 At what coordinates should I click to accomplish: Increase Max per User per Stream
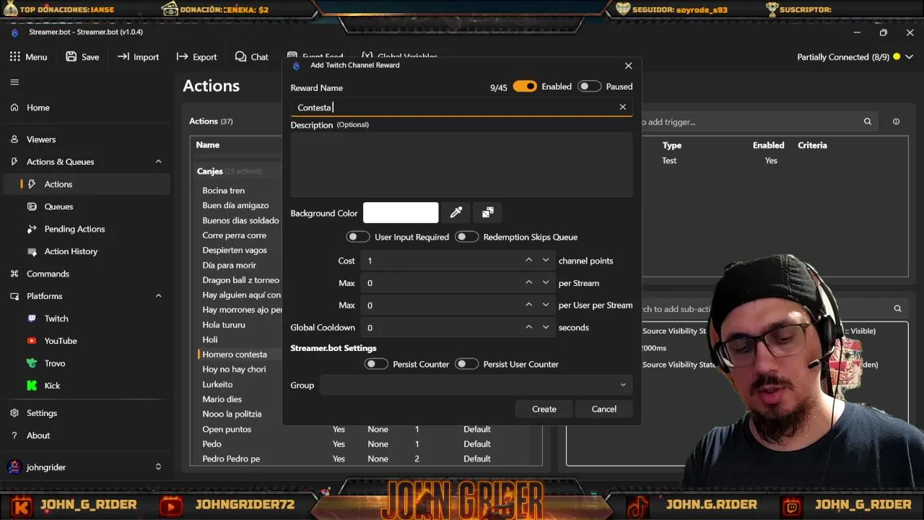(x=529, y=305)
